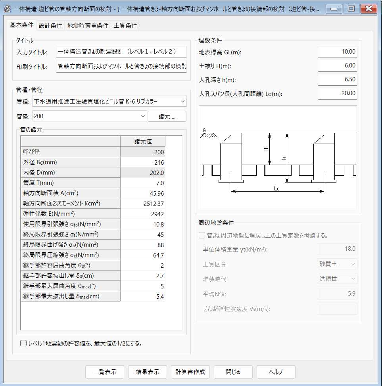Expand the 管種 dropdown list

point(109,102)
